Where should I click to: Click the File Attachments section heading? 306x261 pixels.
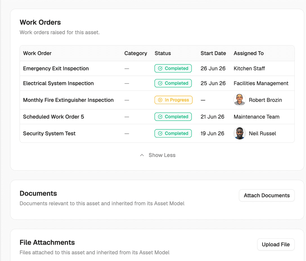point(47,242)
